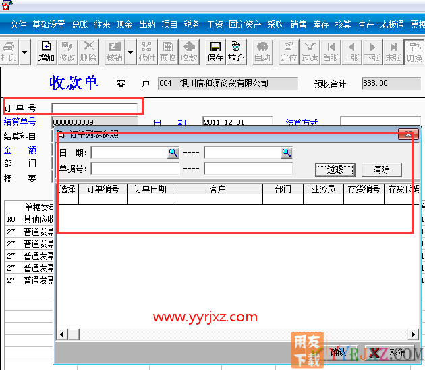This screenshot has width=425, height=370.
Task: Click the 过滤 filter toolbar icon
Action: (310, 52)
